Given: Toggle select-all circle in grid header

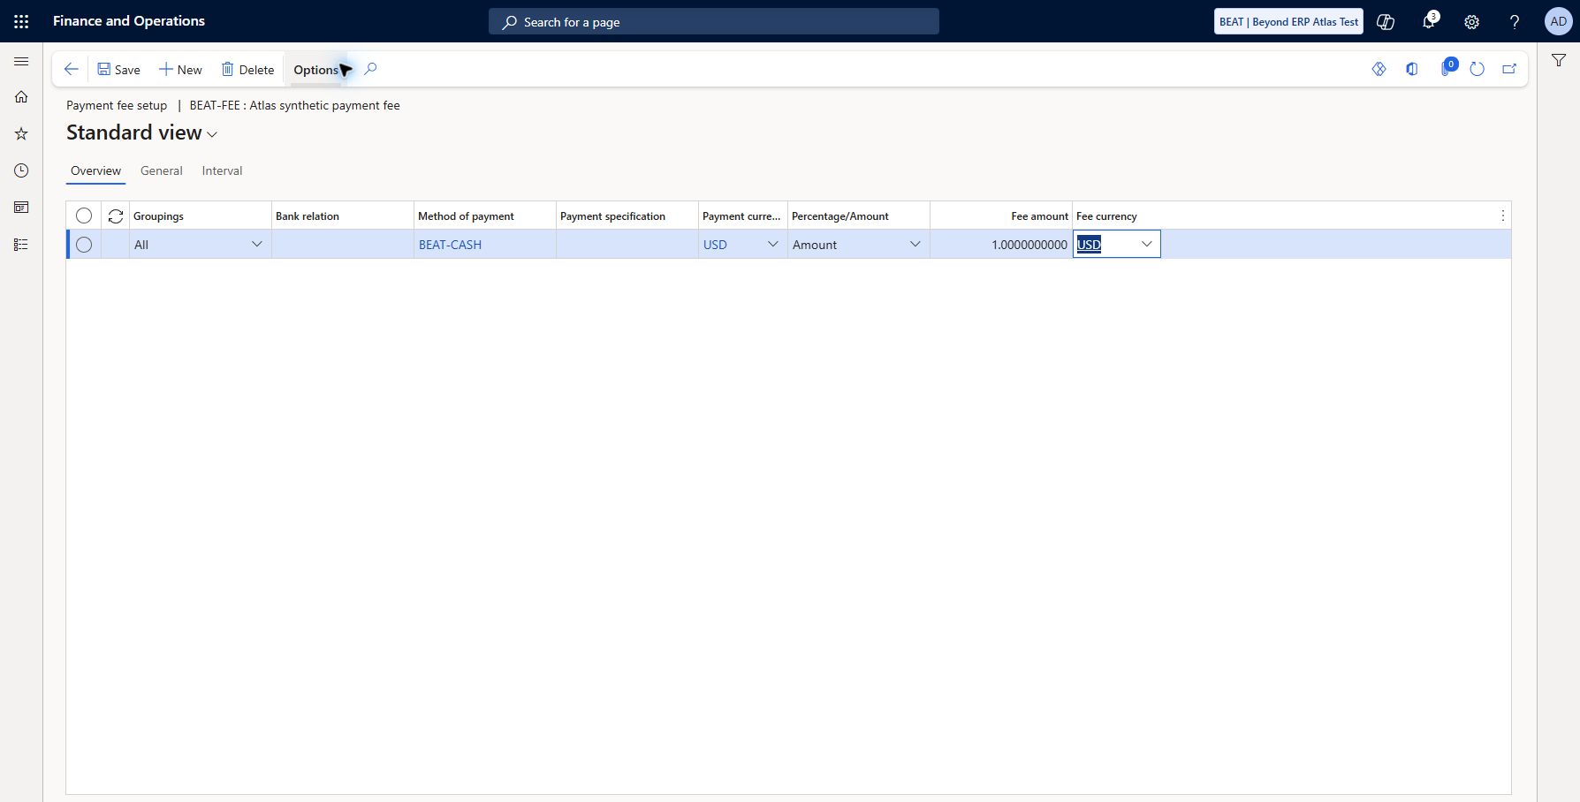Looking at the screenshot, I should click(x=84, y=216).
